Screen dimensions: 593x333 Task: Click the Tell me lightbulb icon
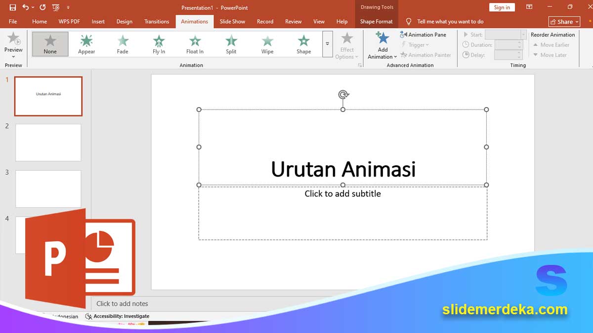pyautogui.click(x=409, y=21)
